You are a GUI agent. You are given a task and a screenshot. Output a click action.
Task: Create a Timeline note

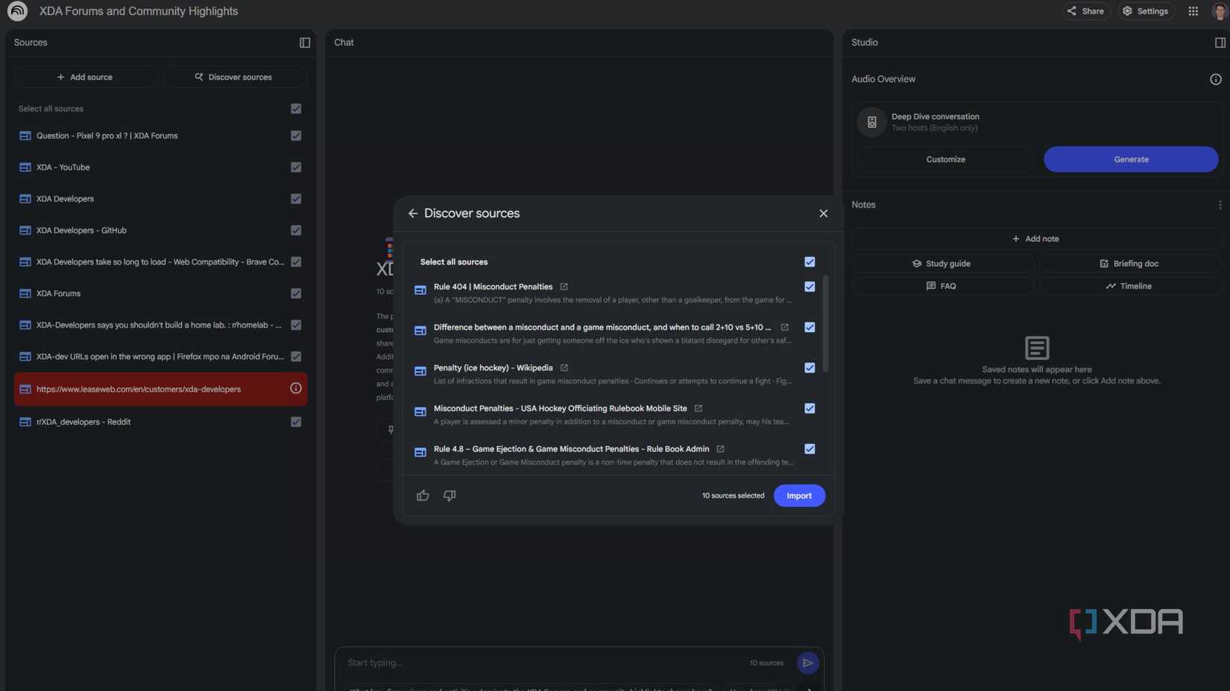pos(1130,286)
